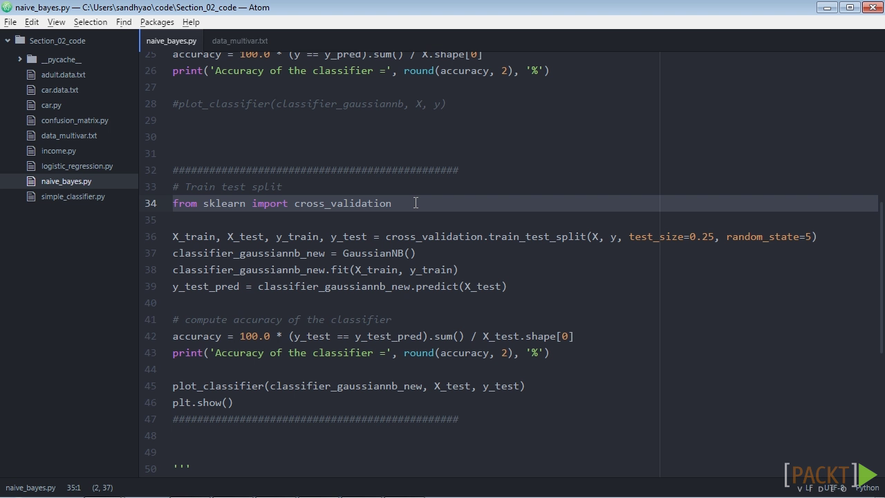
Task: Click the Atom app icon in title bar
Action: pos(7,8)
